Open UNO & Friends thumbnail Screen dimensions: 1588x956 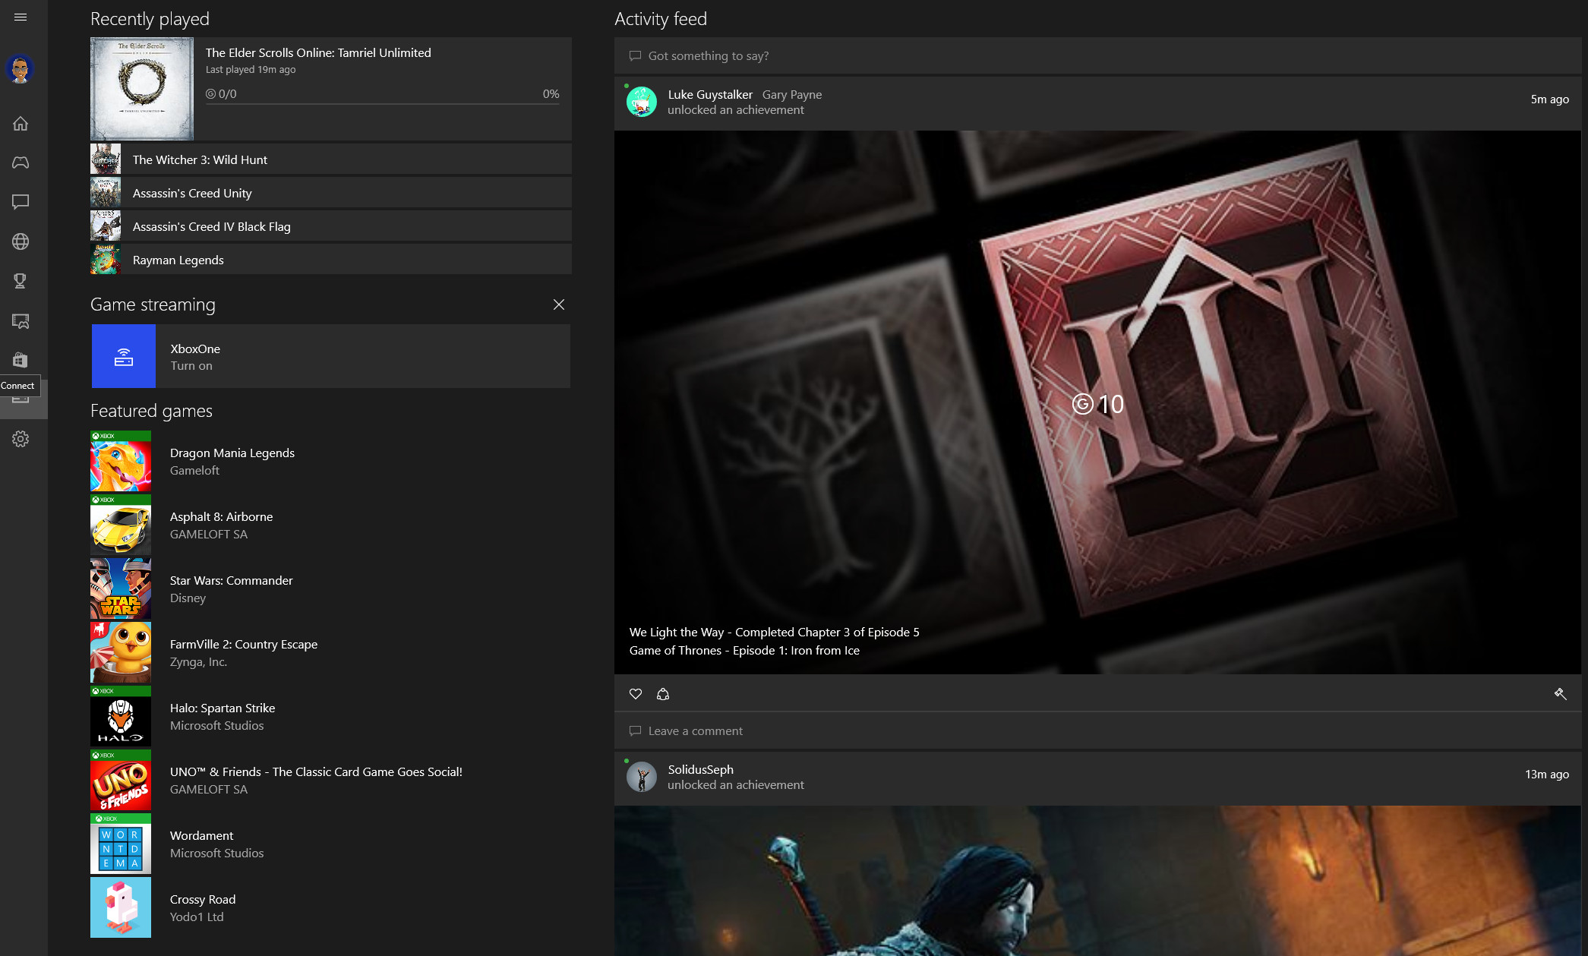coord(121,780)
